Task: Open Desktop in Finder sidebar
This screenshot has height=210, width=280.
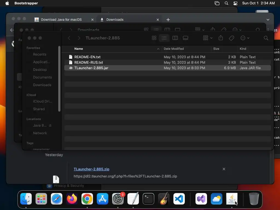Action: (40, 70)
